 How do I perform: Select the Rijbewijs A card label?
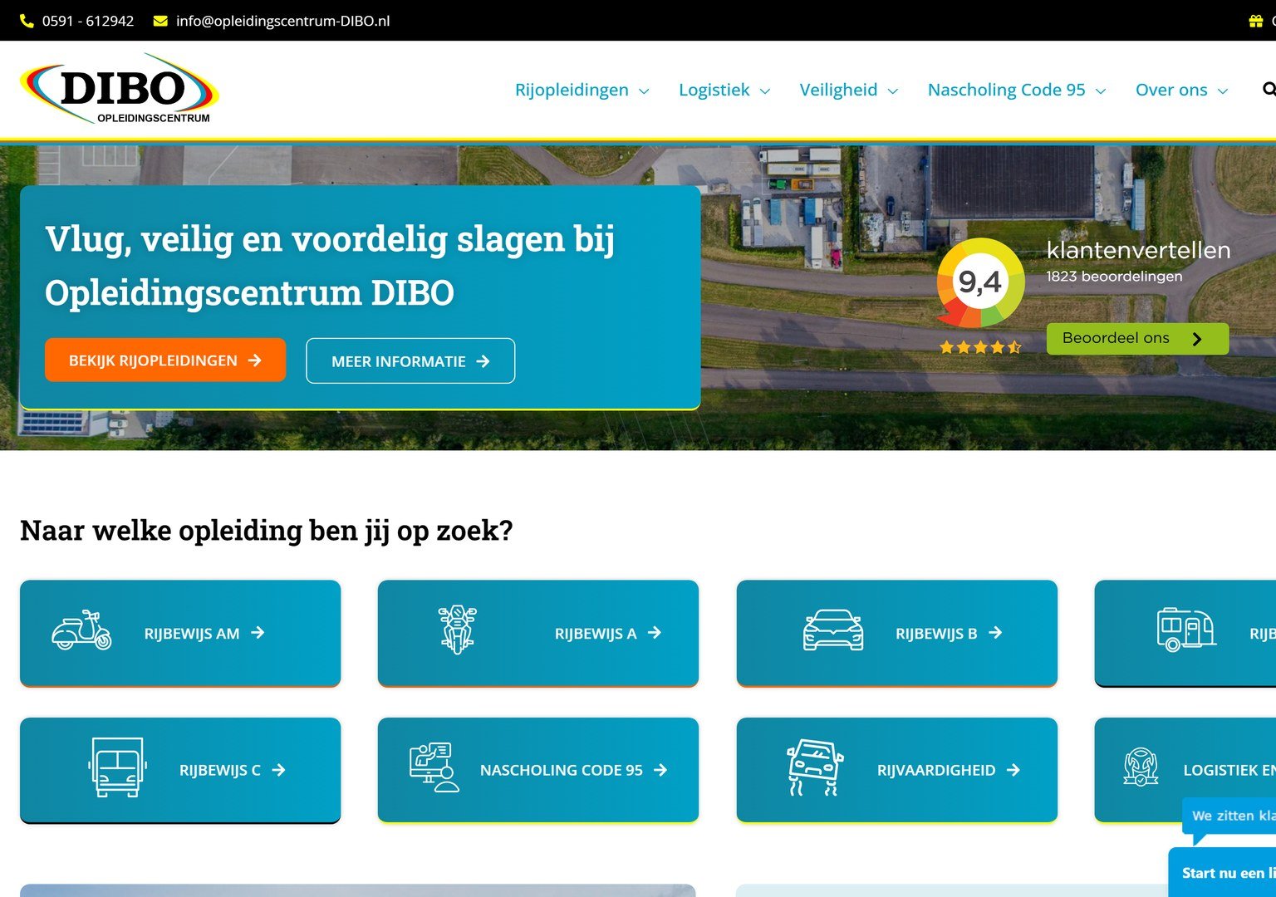click(x=596, y=634)
